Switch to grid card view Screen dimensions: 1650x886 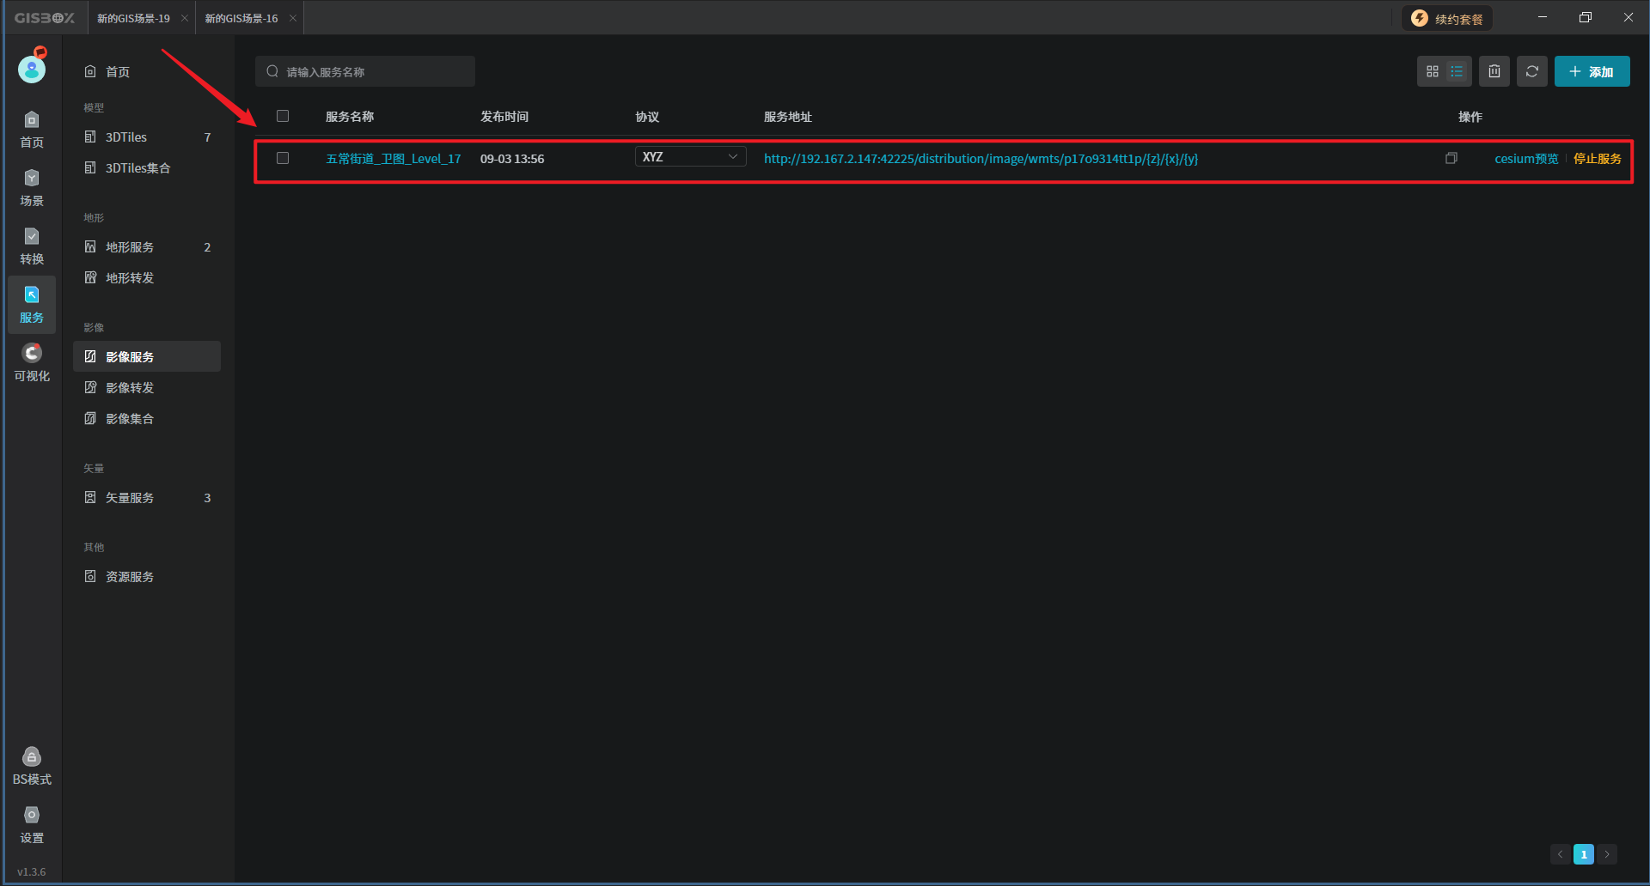(1432, 72)
